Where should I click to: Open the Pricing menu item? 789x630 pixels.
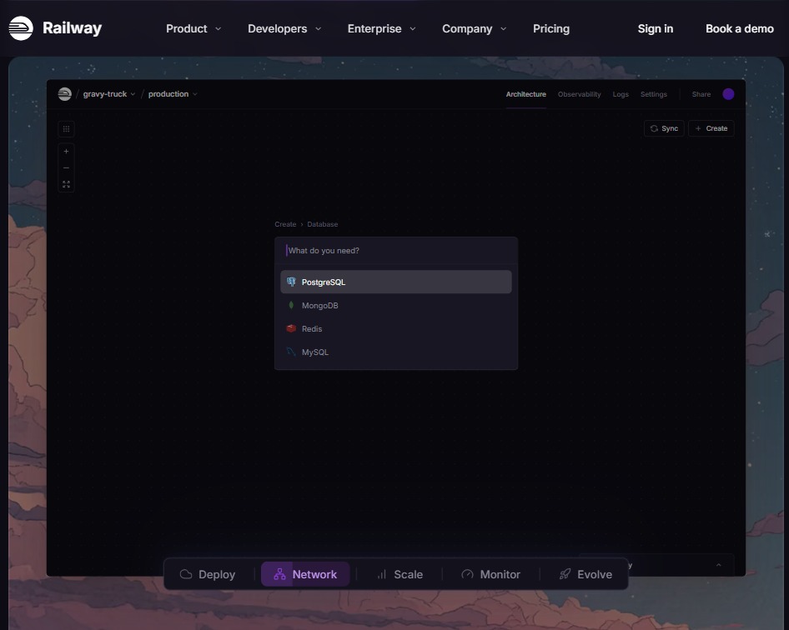click(550, 28)
